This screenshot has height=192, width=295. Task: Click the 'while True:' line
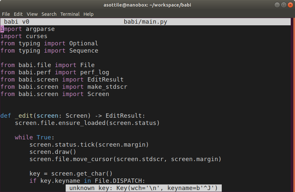(35, 137)
